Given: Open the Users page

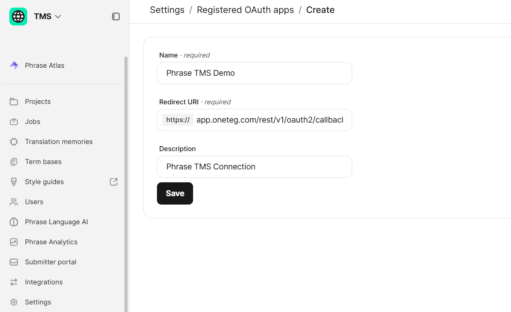Looking at the screenshot, I should (34, 202).
